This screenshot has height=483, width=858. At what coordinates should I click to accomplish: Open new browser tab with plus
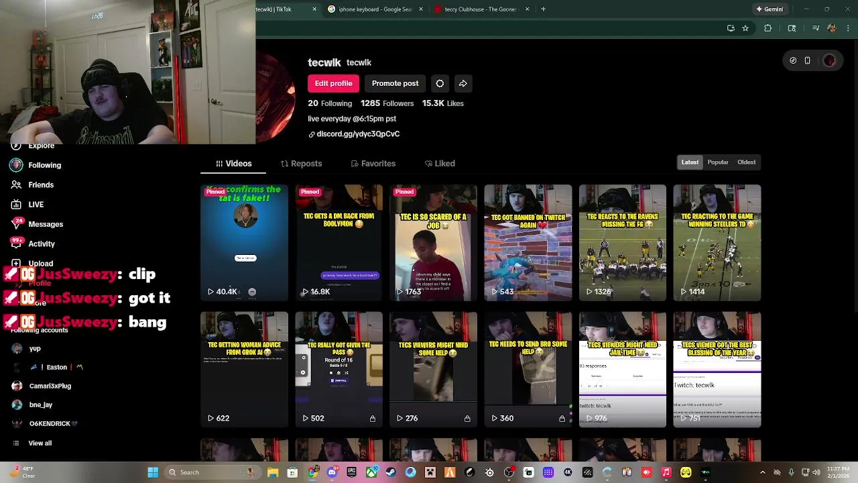543,9
